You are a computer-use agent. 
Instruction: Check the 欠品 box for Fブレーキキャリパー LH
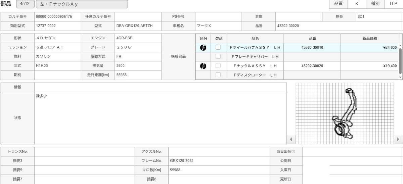[x=218, y=56]
